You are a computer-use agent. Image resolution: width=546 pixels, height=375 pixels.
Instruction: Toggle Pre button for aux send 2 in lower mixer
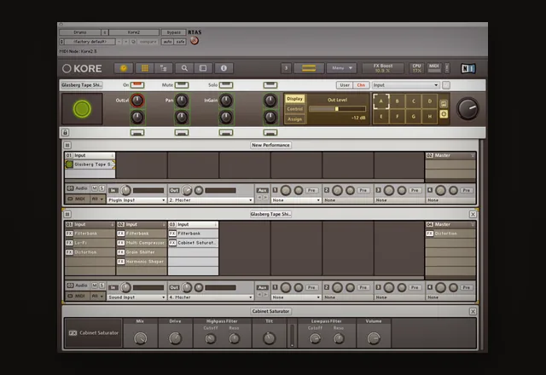click(363, 288)
